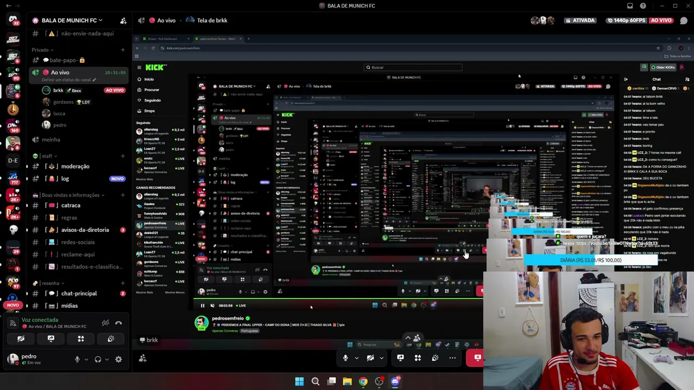The width and height of the screenshot is (694, 390).
Task: Create channel in resenha category
Action: 123,283
